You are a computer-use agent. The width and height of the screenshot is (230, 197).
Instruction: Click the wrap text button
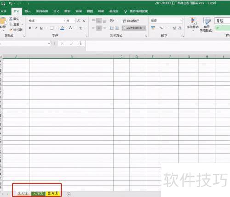[x=131, y=21]
